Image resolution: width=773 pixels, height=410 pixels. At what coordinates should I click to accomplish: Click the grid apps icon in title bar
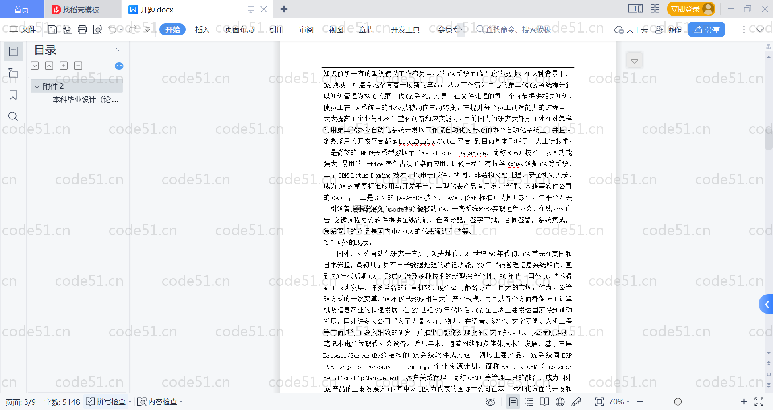(x=655, y=8)
